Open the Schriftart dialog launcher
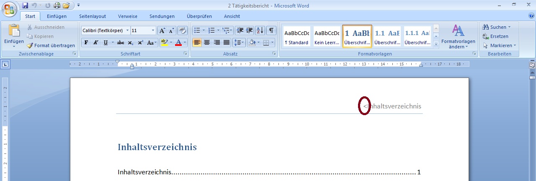The width and height of the screenshot is (536, 181). coord(185,54)
